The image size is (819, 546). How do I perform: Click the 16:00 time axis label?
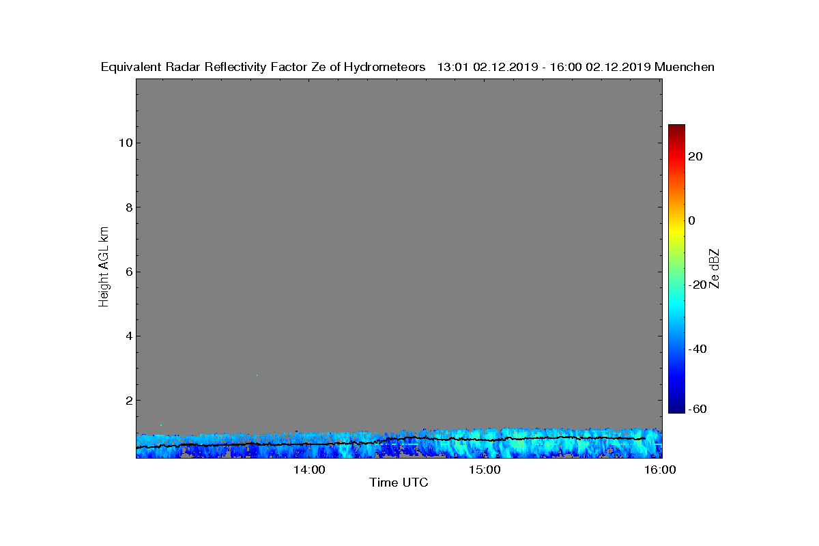point(661,470)
